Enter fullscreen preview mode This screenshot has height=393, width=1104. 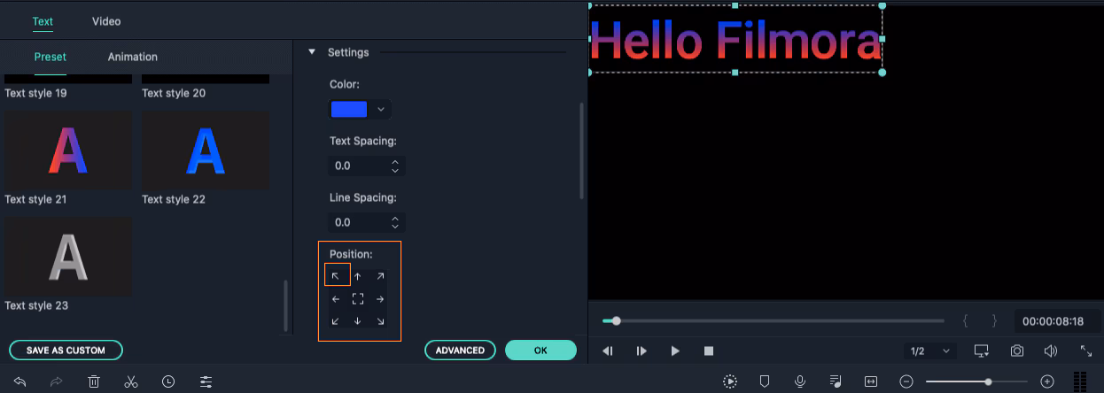pyautogui.click(x=1086, y=351)
